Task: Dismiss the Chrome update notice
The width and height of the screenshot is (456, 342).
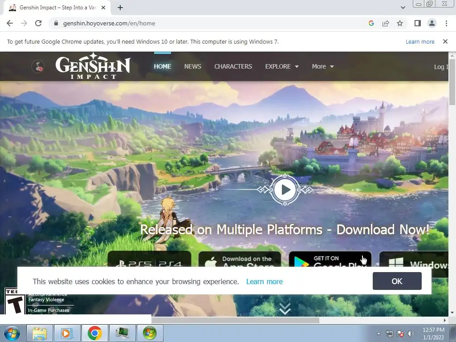Action: 445,41
